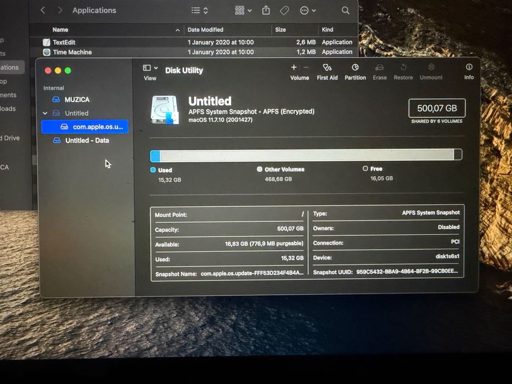Click the Free legend swatch
This screenshot has height=384, width=512.
tap(365, 168)
